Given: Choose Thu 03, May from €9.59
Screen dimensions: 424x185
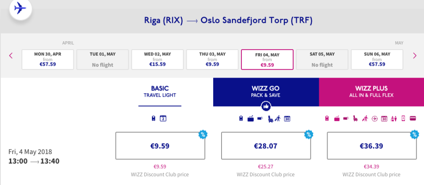Looking at the screenshot, I should click(x=212, y=59).
